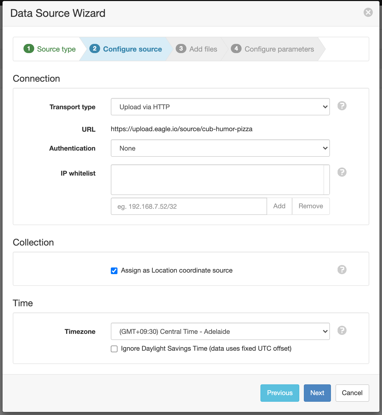
Task: Select the upload URL text
Action: point(182,129)
